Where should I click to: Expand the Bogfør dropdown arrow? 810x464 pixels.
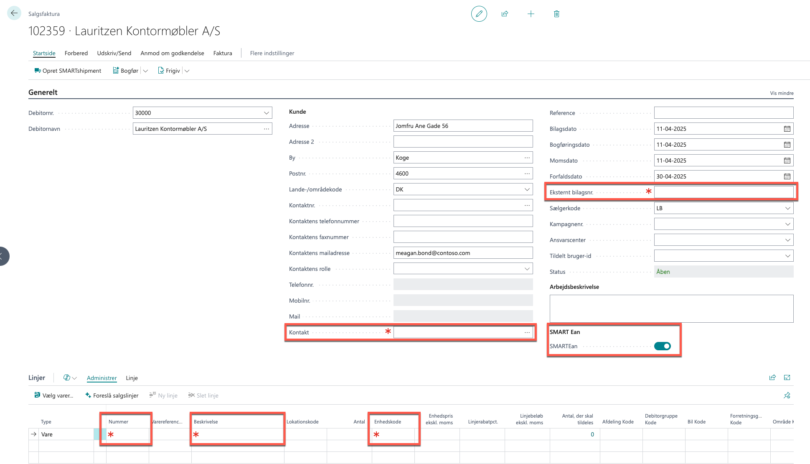pyautogui.click(x=145, y=71)
